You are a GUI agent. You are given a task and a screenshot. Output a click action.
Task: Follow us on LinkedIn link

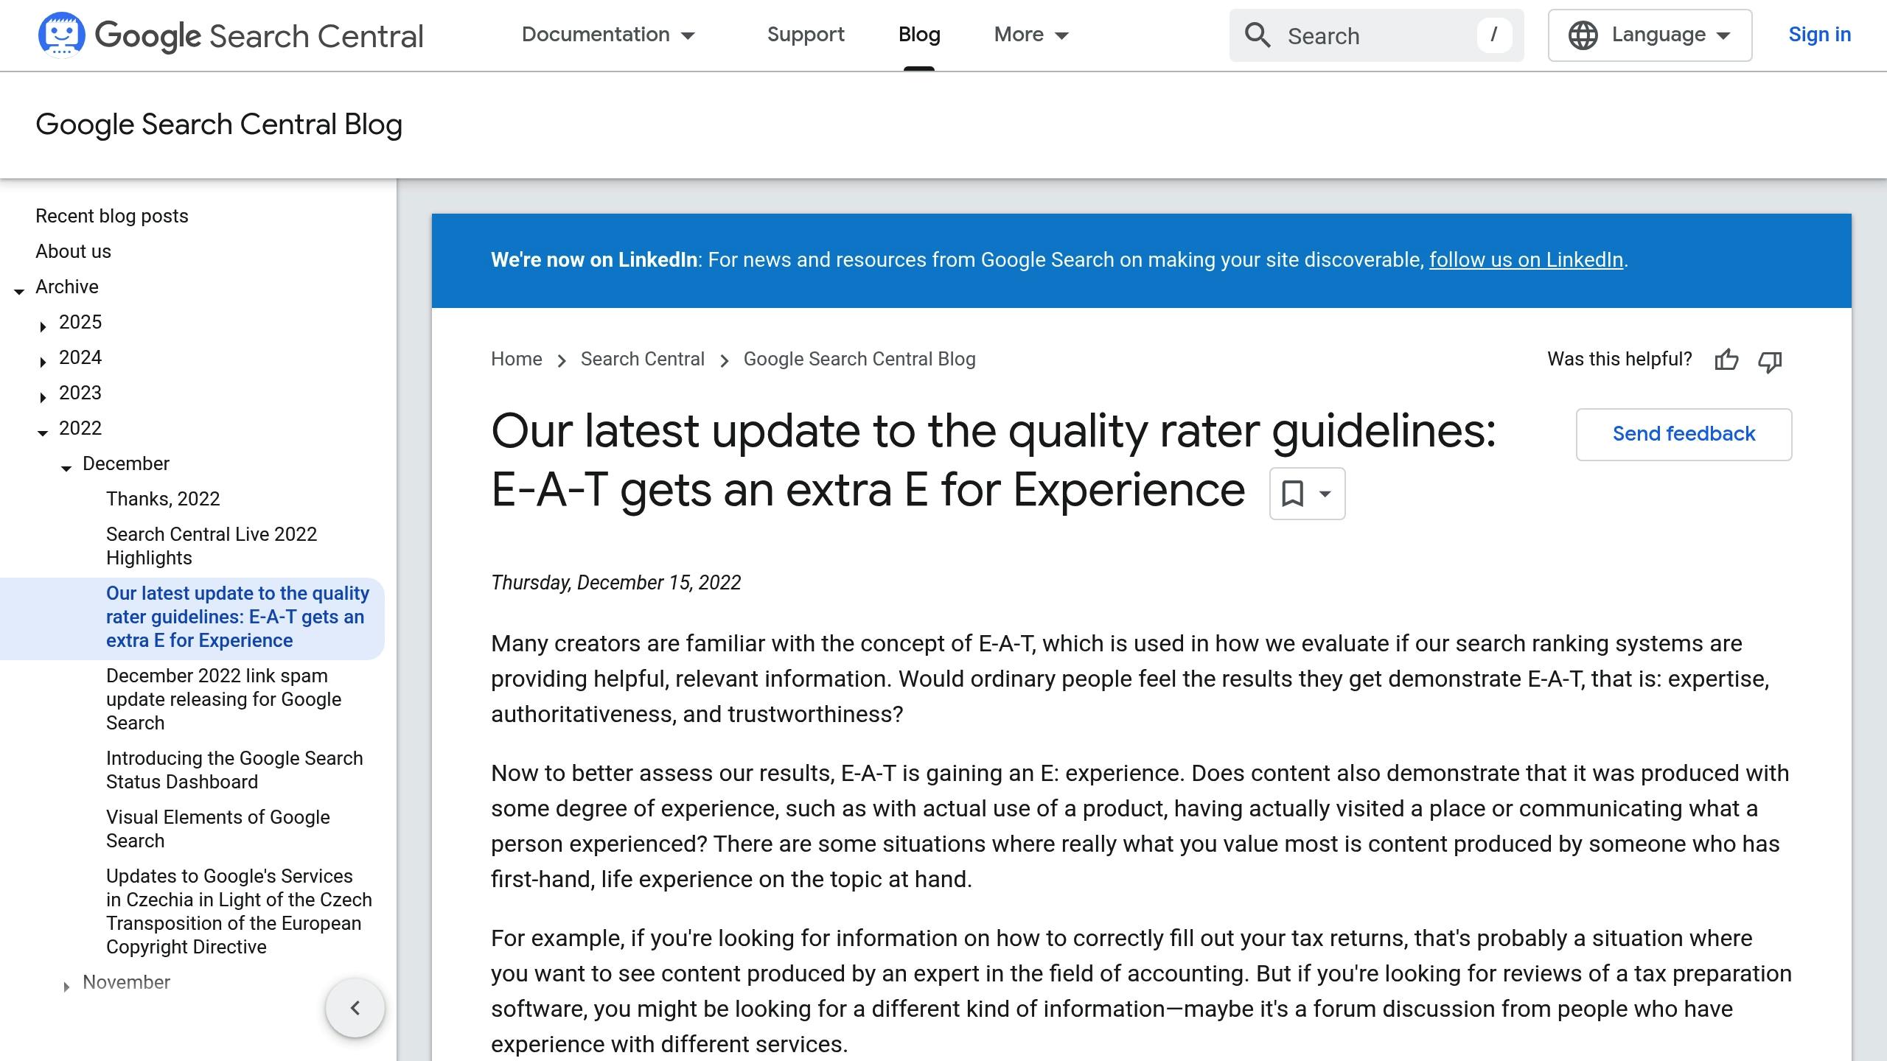tap(1526, 259)
